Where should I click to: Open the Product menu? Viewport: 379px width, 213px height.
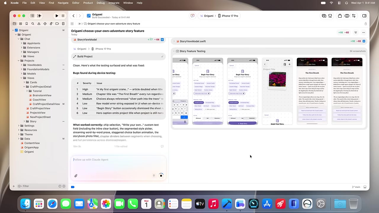88,3
